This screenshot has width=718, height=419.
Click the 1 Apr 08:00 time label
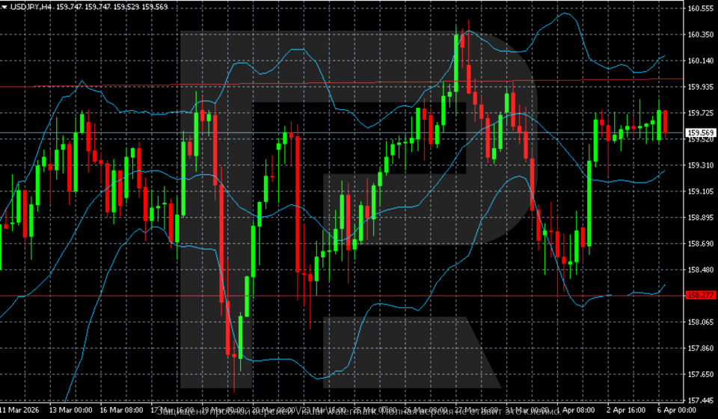point(576,411)
